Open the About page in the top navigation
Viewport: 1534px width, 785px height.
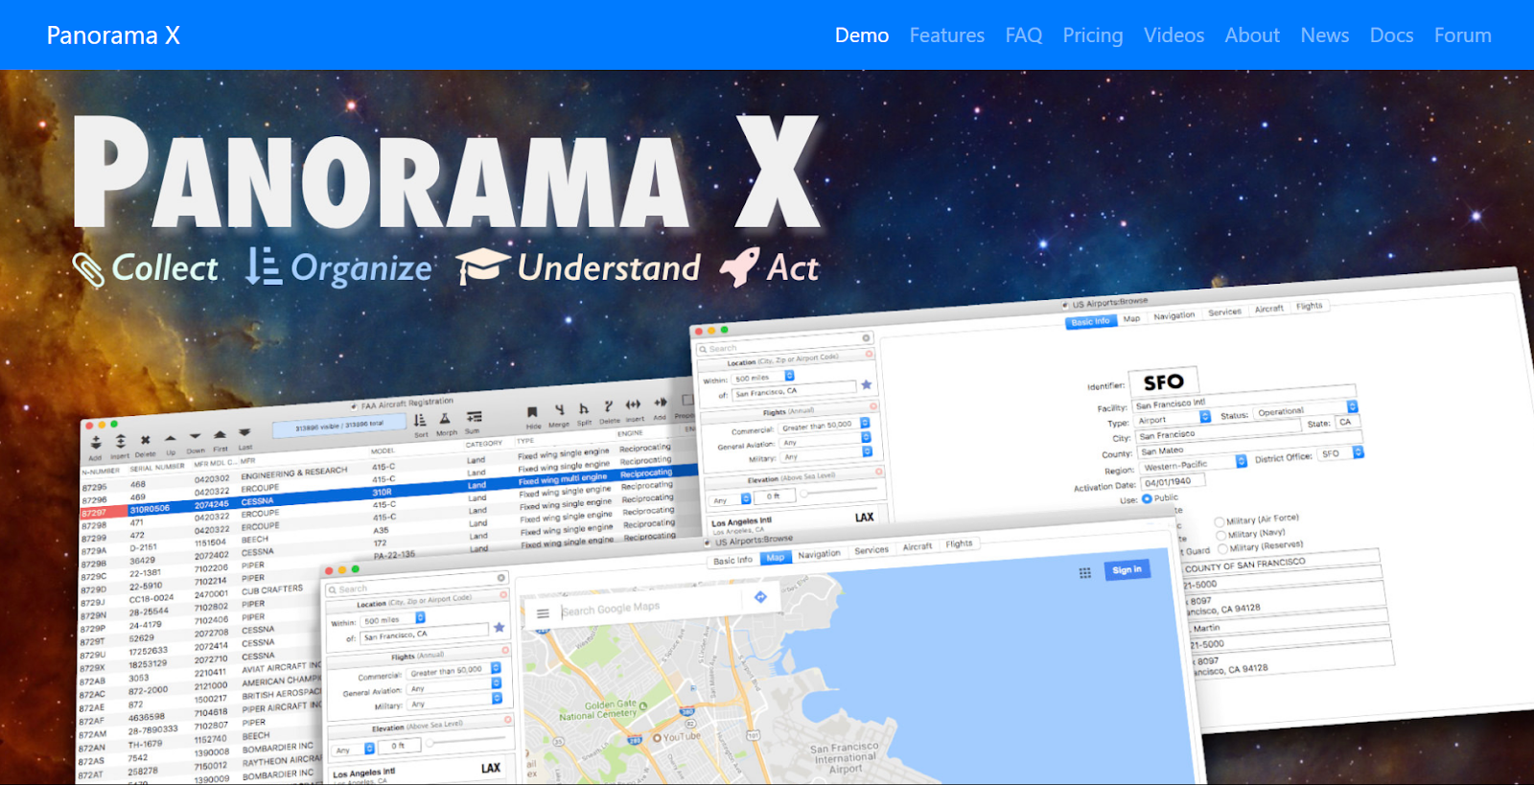point(1252,35)
